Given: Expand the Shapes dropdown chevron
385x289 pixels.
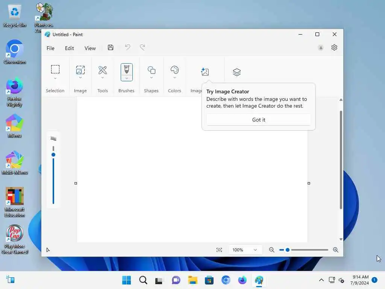Looking at the screenshot, I should click(152, 78).
